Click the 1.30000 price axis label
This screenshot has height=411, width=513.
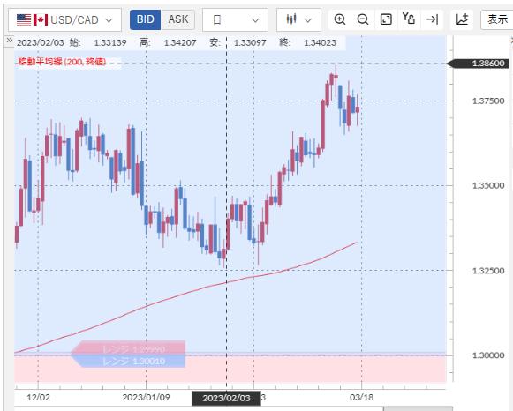pyautogui.click(x=488, y=355)
